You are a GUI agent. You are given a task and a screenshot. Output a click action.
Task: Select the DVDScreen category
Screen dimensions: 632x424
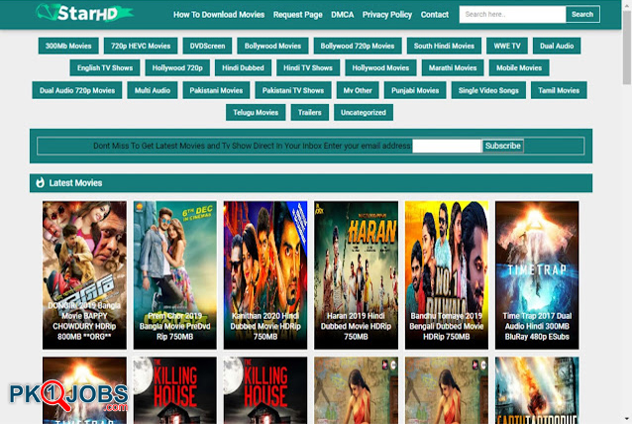coord(208,46)
